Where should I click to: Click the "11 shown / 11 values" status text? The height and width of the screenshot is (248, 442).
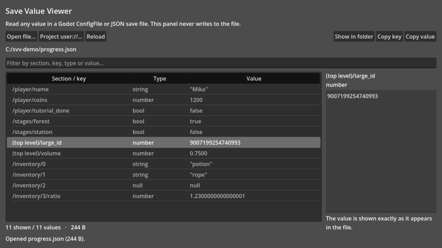click(x=33, y=227)
